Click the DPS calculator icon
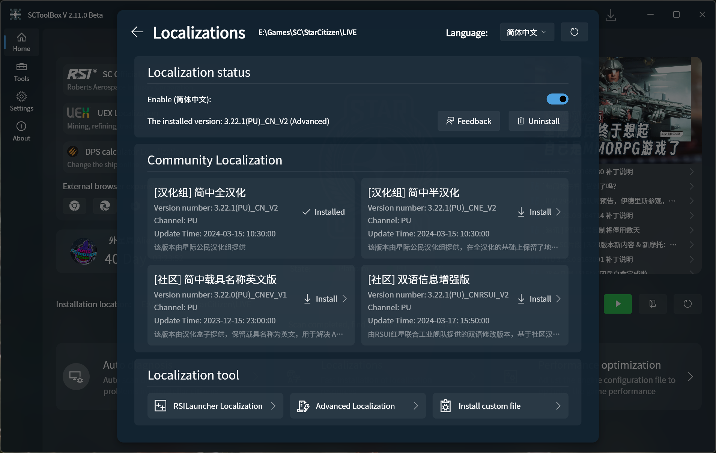This screenshot has height=453, width=716. pos(73,151)
